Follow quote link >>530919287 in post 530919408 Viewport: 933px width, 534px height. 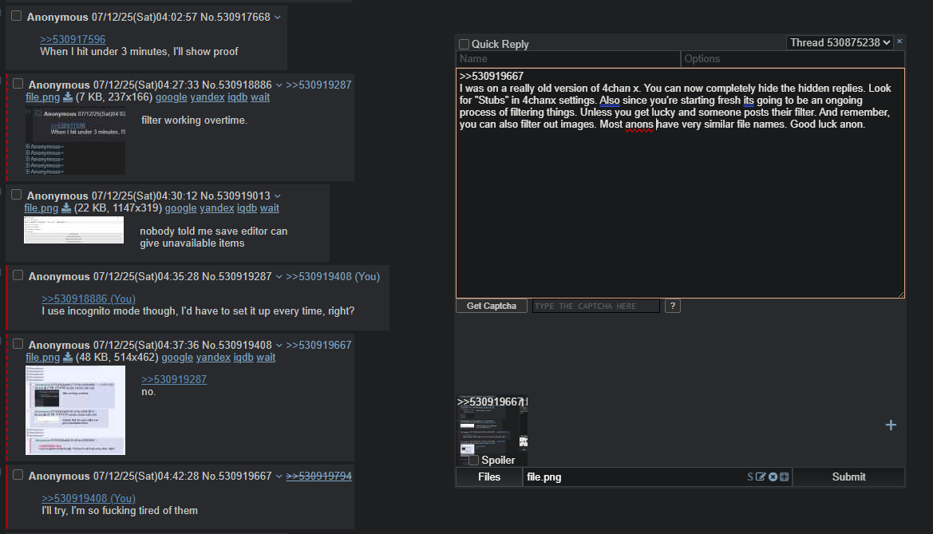[174, 379]
